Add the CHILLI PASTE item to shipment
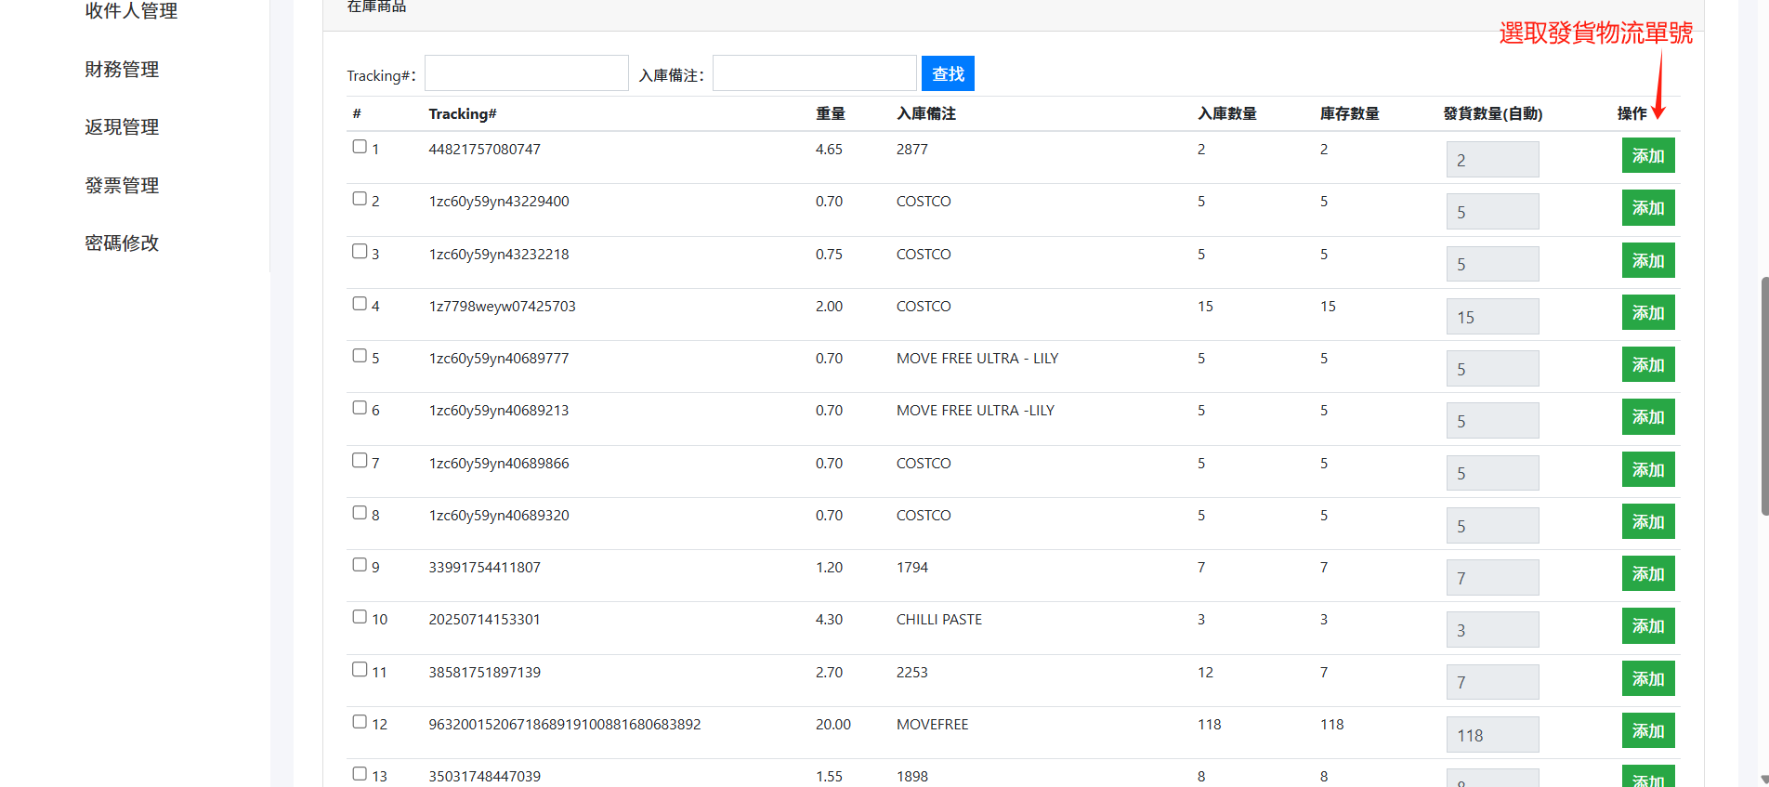The image size is (1769, 787). (x=1647, y=626)
